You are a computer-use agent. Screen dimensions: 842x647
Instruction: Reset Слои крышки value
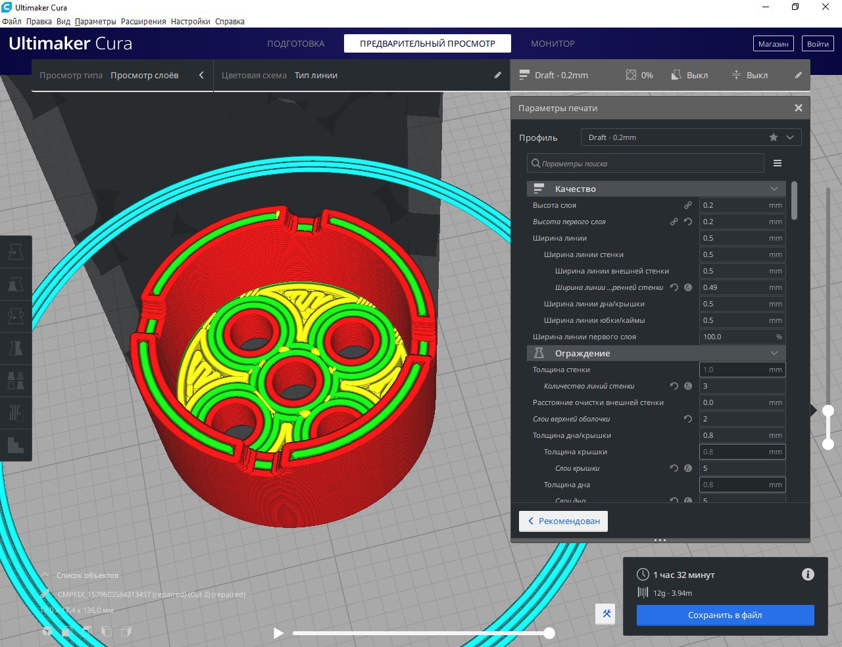click(674, 468)
